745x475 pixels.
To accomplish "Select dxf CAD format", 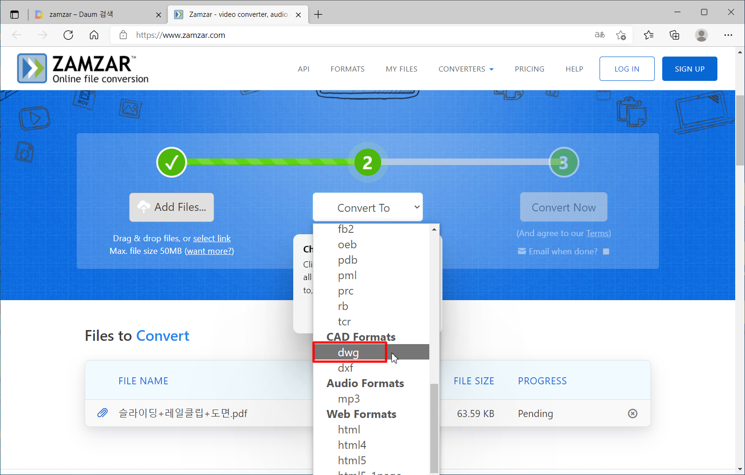I will [371, 367].
